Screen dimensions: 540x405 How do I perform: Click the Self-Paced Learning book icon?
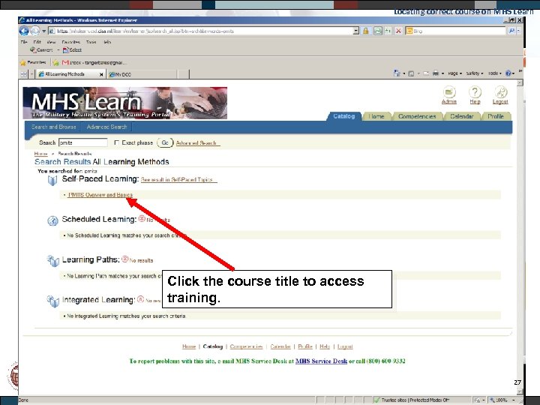(x=52, y=181)
